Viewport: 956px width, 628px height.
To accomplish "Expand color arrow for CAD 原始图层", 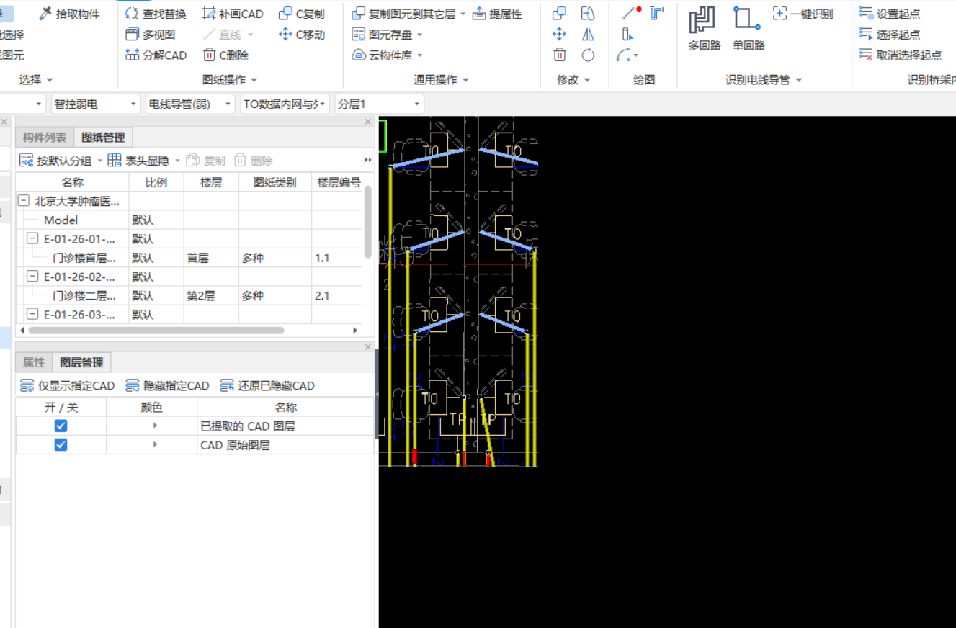I will (155, 444).
